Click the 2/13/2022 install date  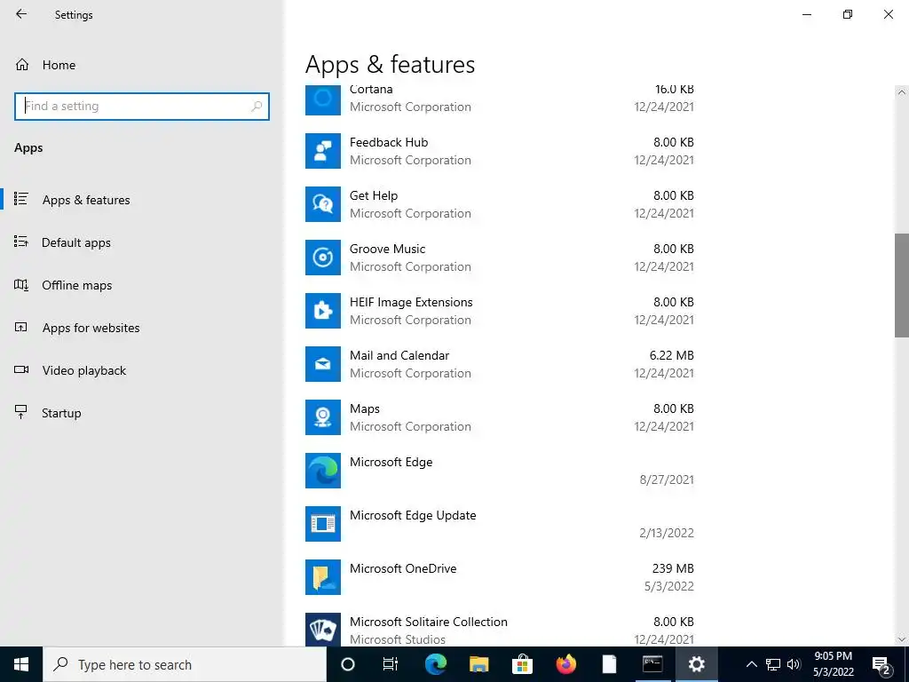(x=667, y=533)
